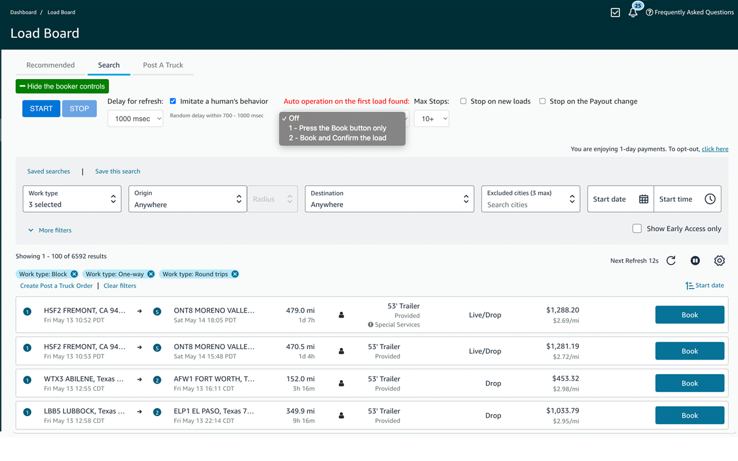The width and height of the screenshot is (738, 461).
Task: Click stop badge 5 on $1,288.20 load
Action: (x=157, y=312)
